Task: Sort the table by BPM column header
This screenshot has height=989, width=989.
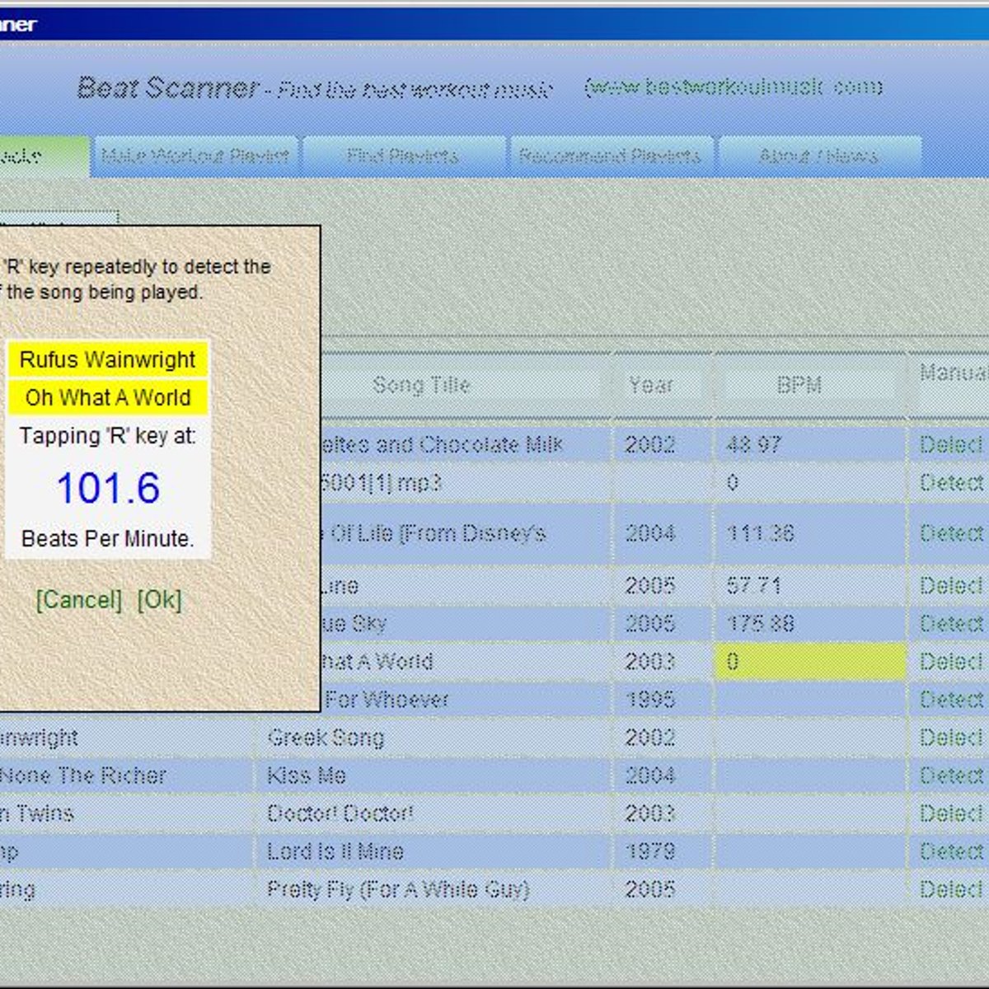Action: pos(799,385)
